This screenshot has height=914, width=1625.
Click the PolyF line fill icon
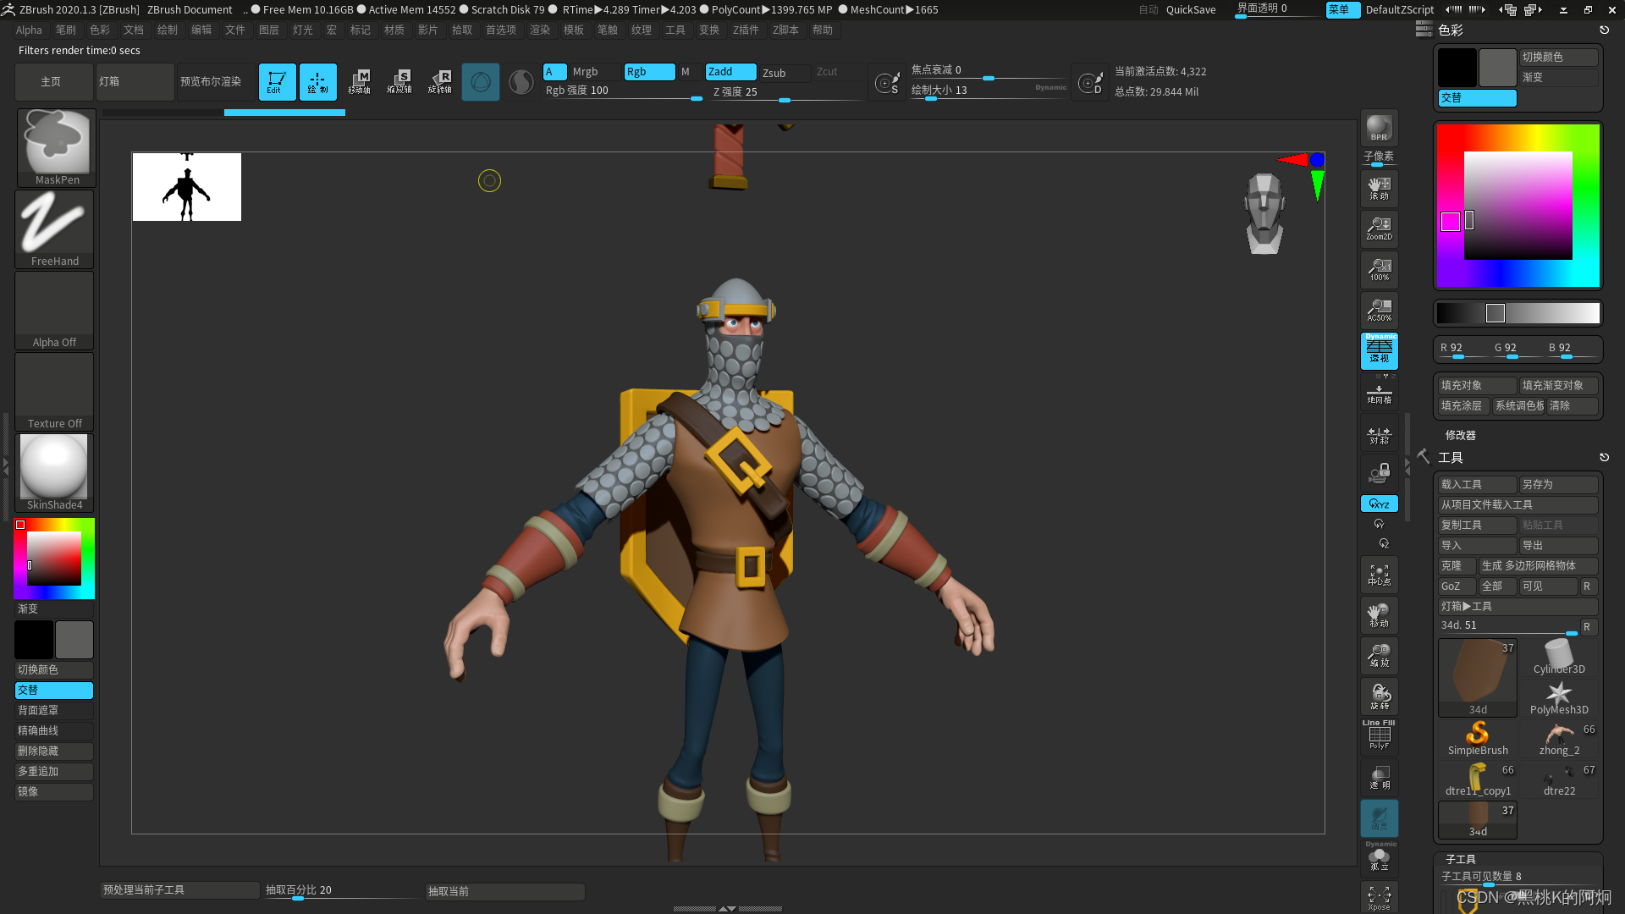point(1379,735)
